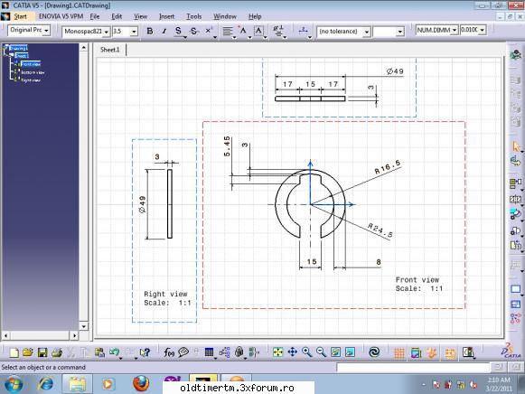Click the tree panel scroll-down arrow
525x394 pixels.
pyautogui.click(x=84, y=325)
